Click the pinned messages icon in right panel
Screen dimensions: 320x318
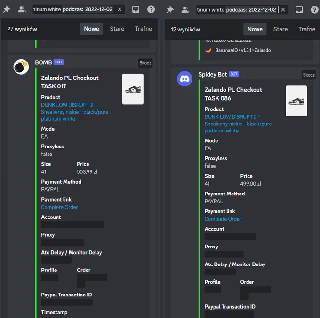[170, 9]
